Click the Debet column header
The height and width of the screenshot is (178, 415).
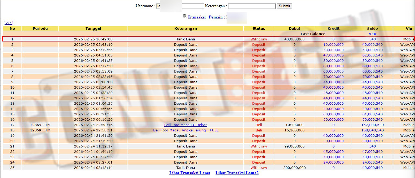(x=294, y=28)
